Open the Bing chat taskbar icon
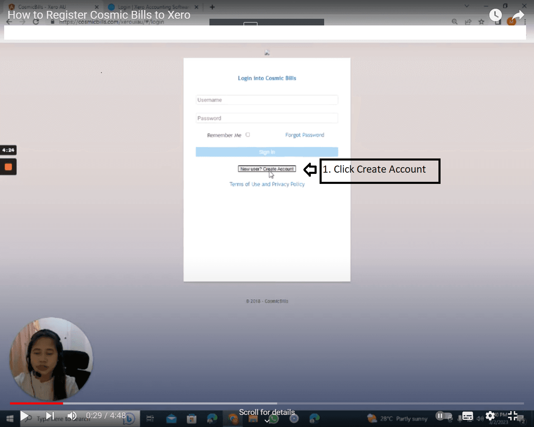 [x=130, y=418]
